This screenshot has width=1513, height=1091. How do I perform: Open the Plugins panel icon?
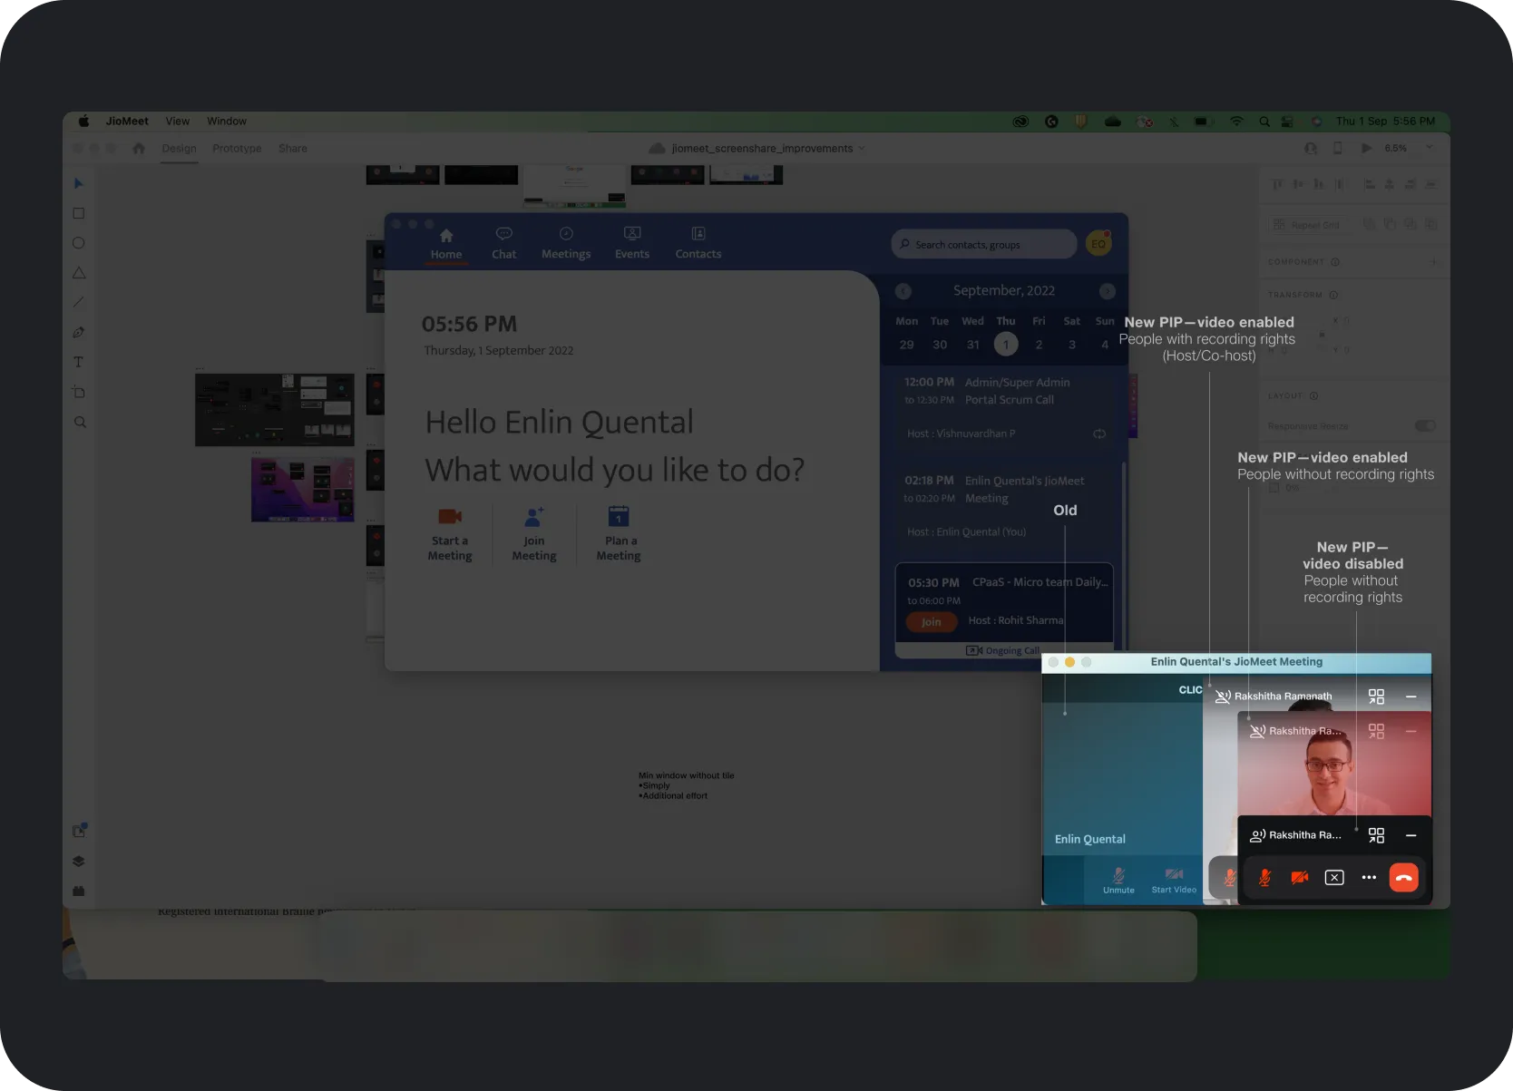78,891
